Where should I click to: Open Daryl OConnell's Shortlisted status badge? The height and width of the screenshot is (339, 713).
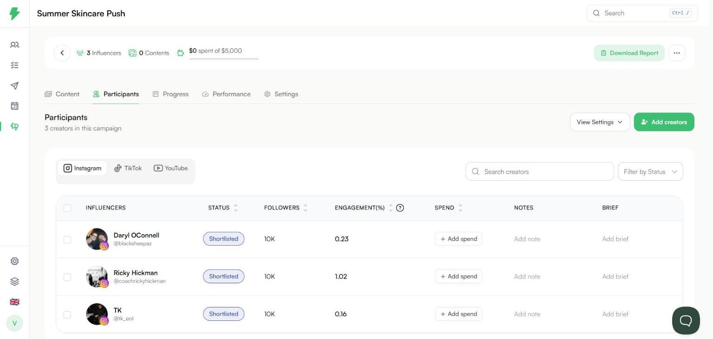[x=224, y=239]
